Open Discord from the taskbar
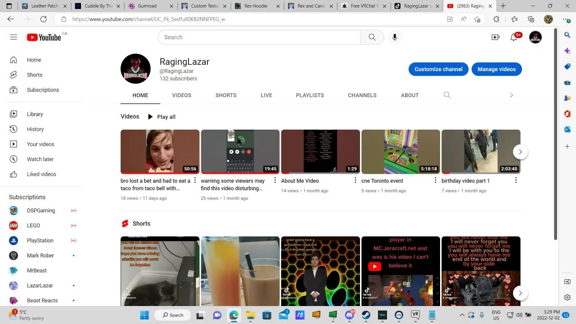This screenshot has width=576, height=324. [x=349, y=315]
